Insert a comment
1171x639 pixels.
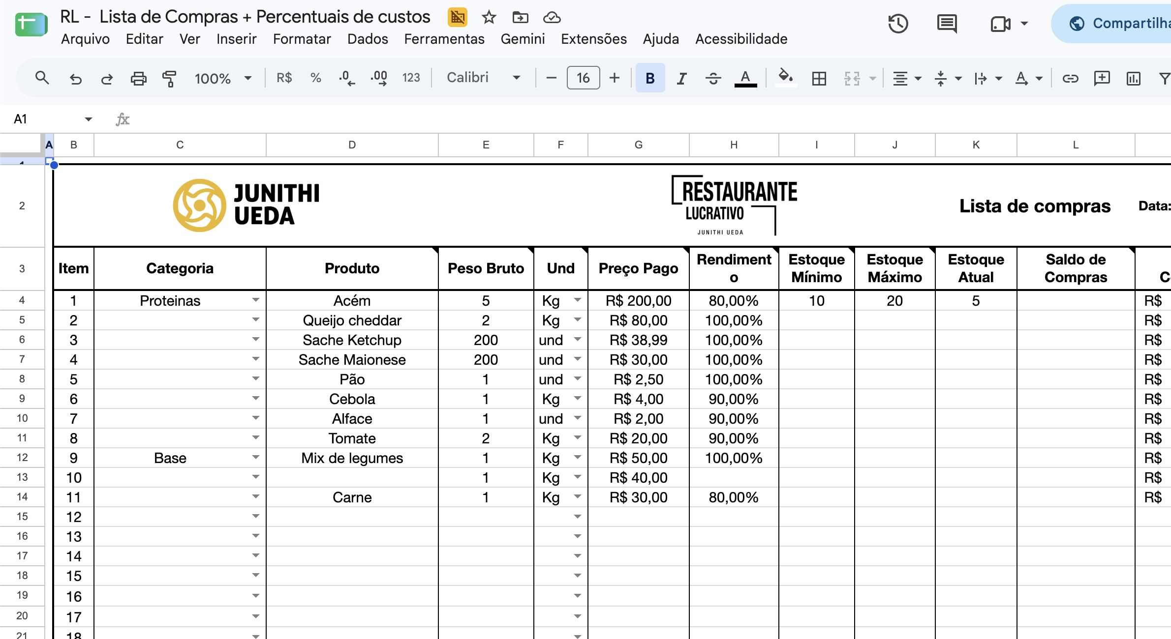pos(1102,78)
